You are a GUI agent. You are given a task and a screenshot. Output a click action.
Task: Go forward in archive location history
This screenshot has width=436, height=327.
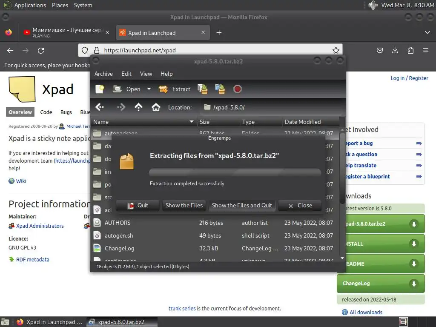pyautogui.click(x=121, y=107)
